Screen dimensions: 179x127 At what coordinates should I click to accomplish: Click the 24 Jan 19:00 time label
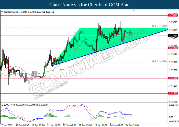point(132,125)
